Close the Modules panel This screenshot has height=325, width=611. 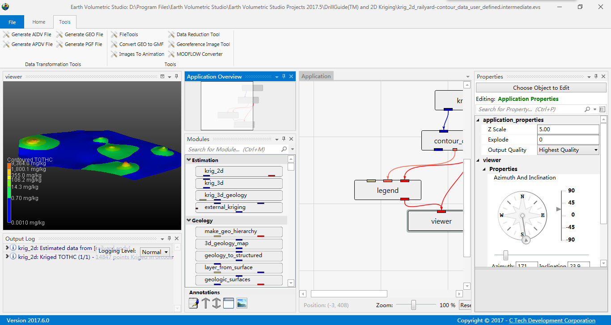point(291,139)
